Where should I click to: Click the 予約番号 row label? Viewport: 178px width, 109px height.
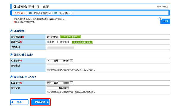coord(15,47)
